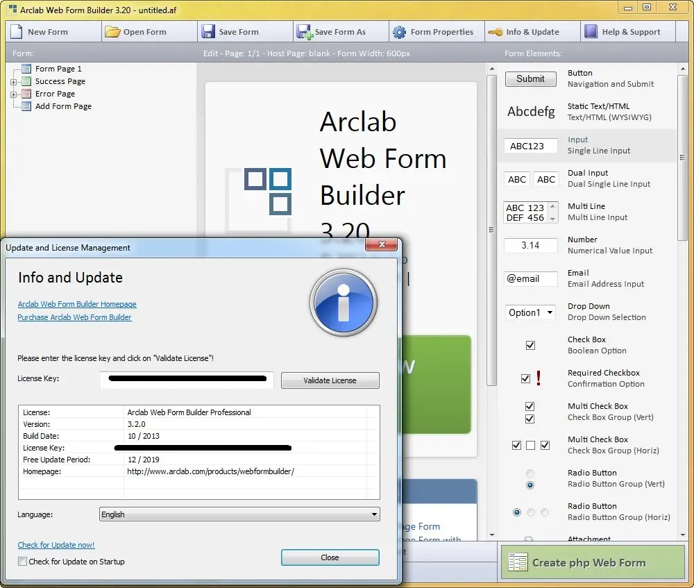
Task: Click the Add Form Page icon
Action: pos(26,106)
